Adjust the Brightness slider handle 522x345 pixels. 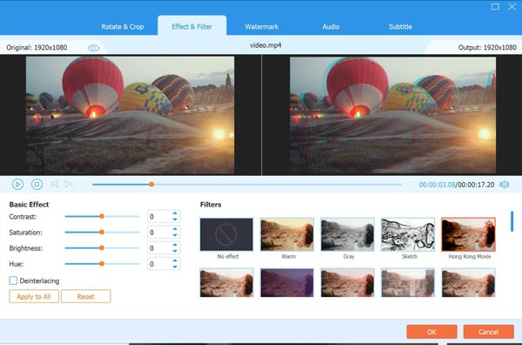[102, 248]
